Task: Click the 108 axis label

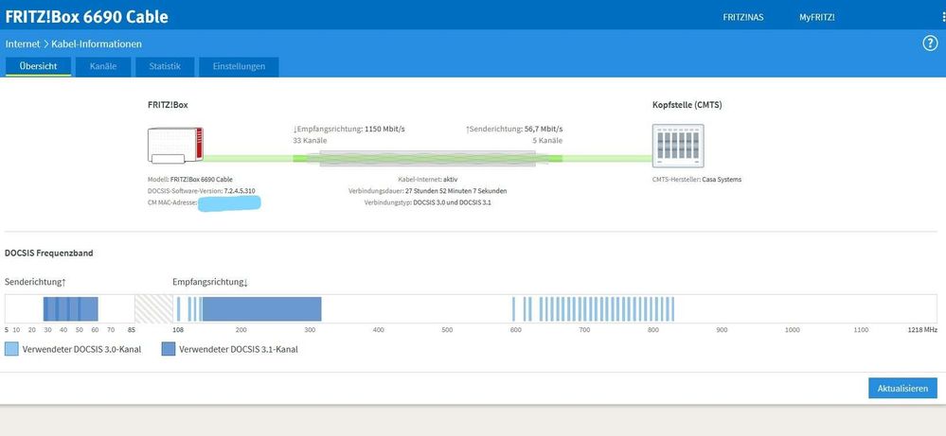Action: pos(178,330)
